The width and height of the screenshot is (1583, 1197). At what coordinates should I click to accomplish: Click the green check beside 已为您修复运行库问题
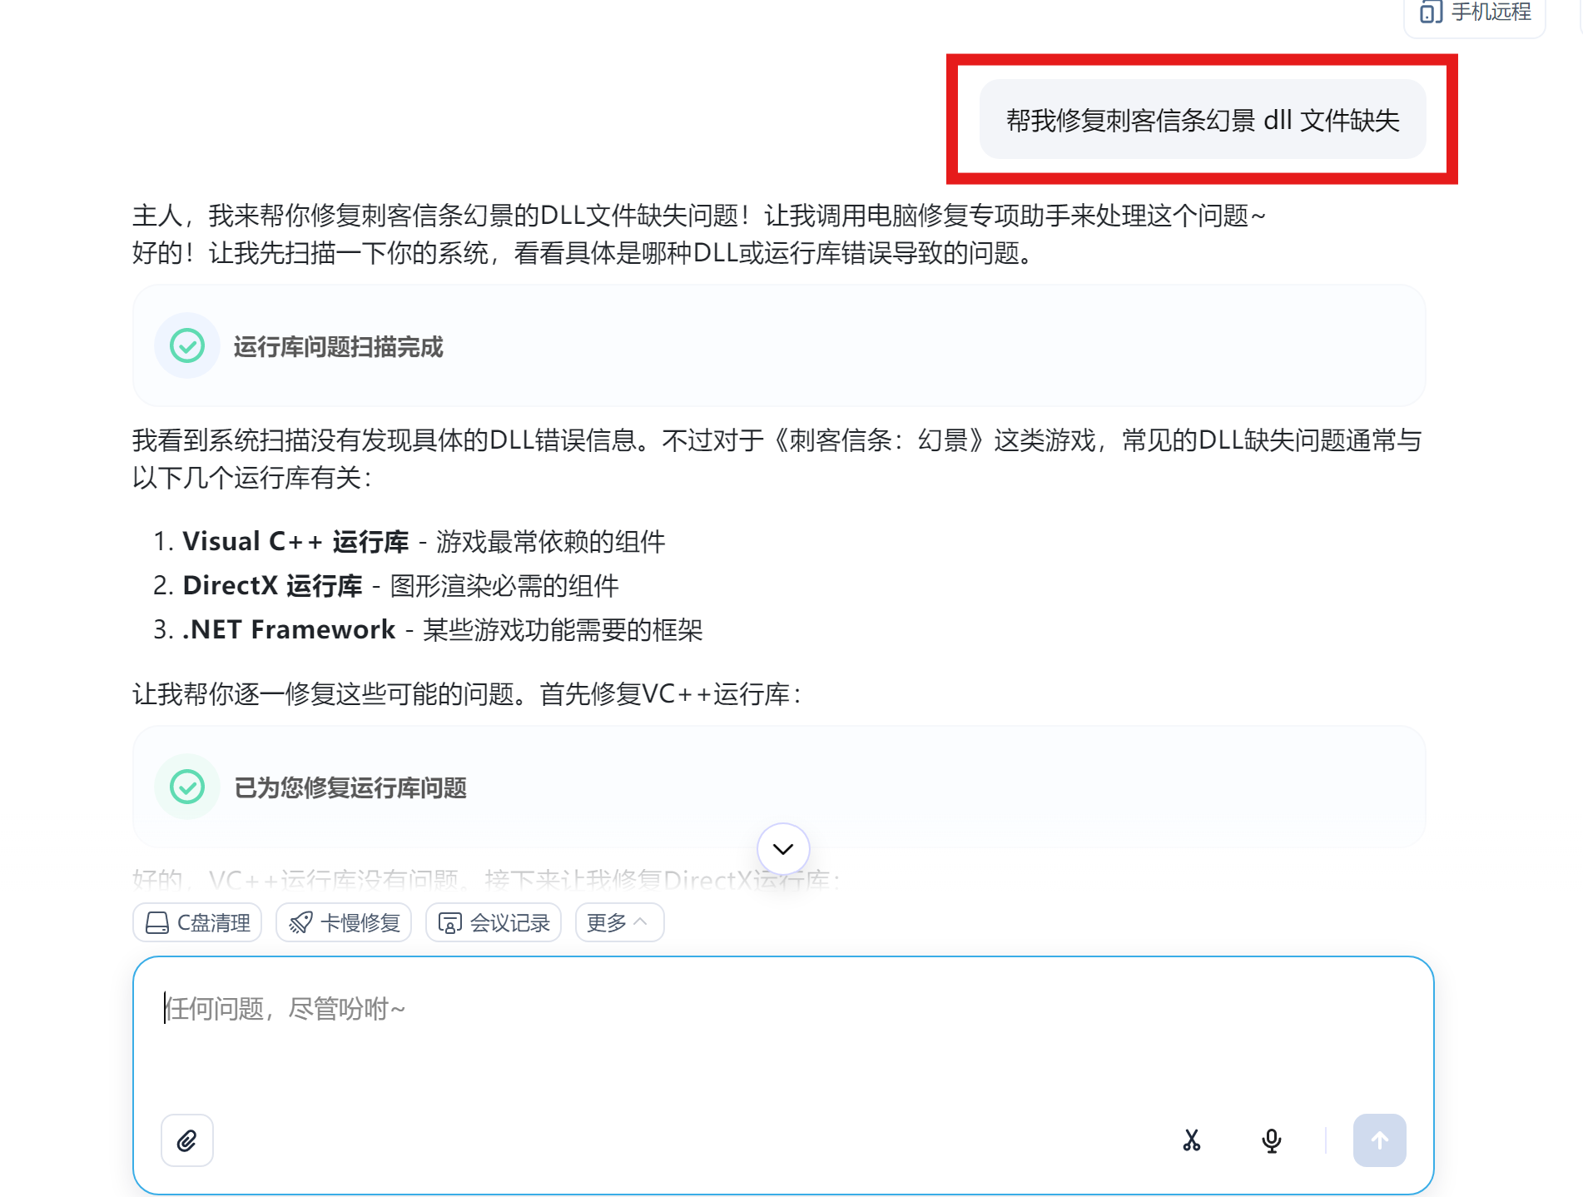click(187, 787)
